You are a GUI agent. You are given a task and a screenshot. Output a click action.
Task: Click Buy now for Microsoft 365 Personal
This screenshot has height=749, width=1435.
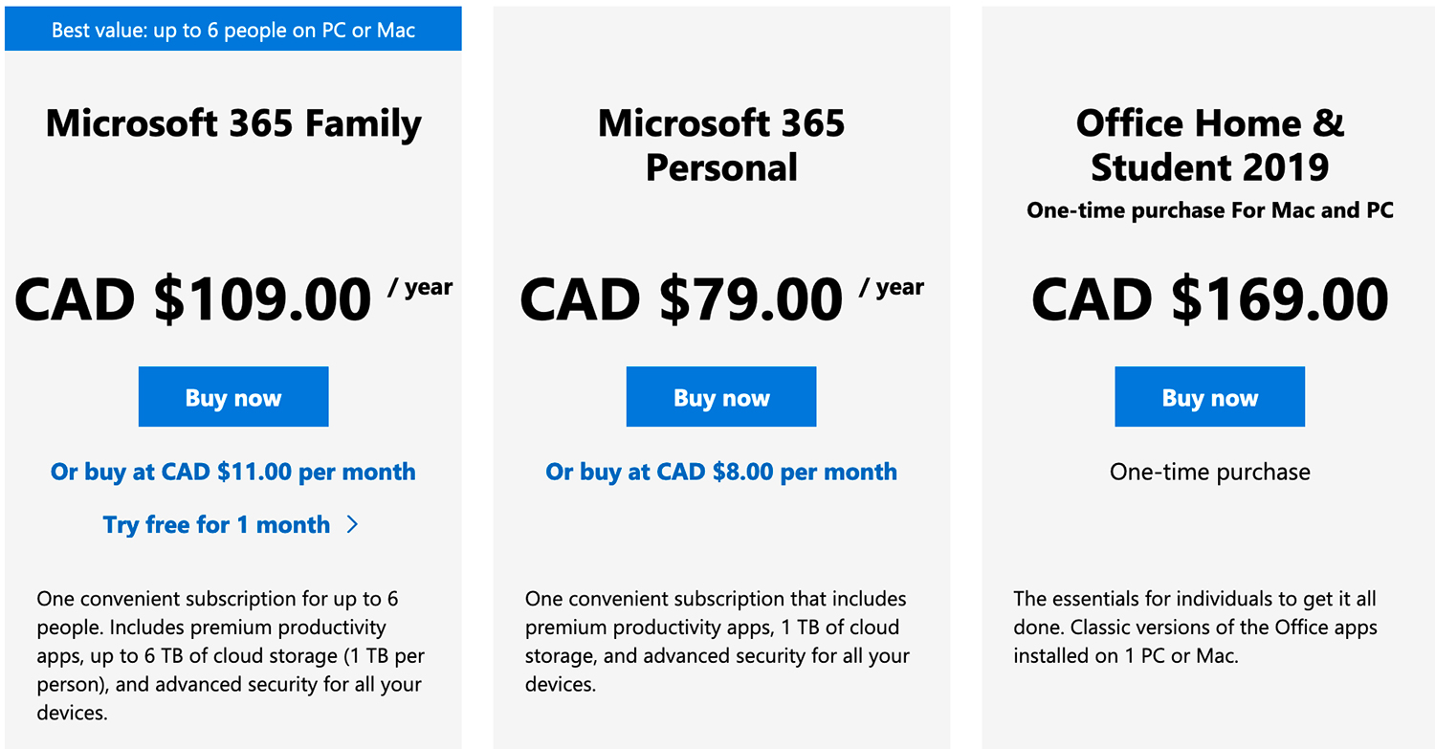(721, 396)
